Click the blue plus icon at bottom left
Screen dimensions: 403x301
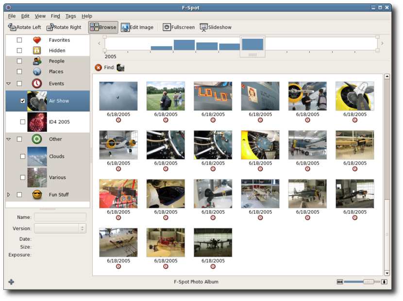(11, 282)
